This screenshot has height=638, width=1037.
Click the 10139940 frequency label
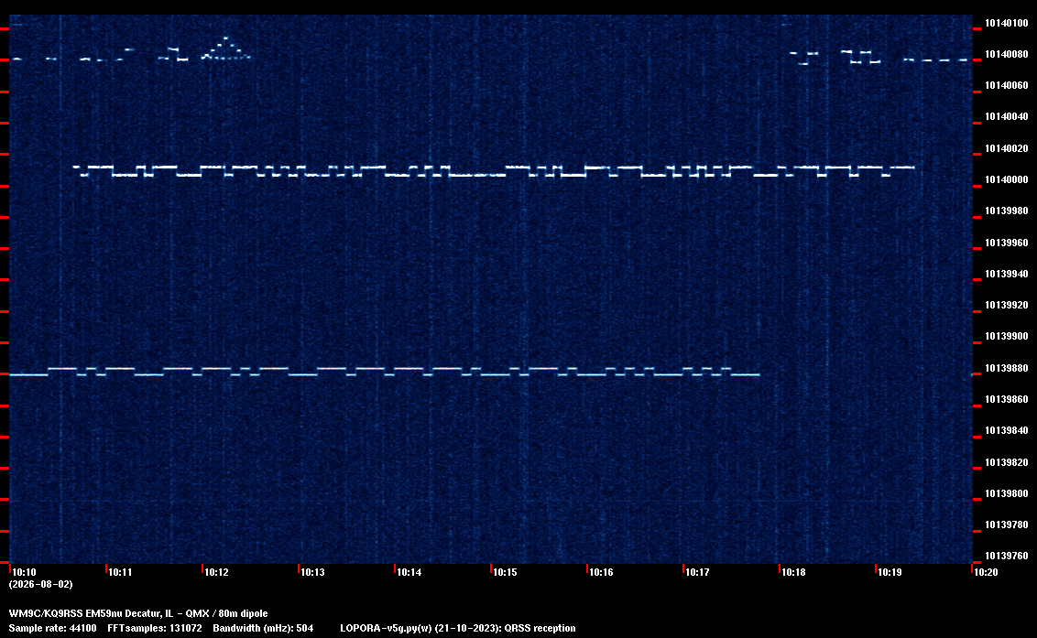click(x=1006, y=274)
